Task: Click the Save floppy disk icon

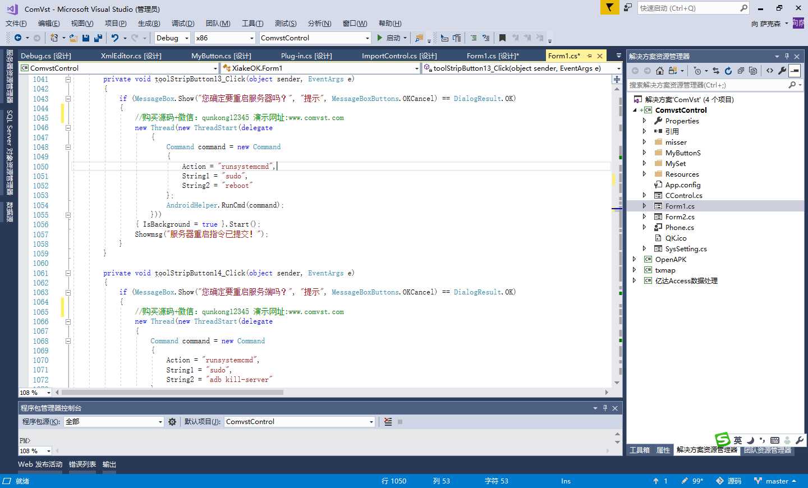Action: (86, 38)
